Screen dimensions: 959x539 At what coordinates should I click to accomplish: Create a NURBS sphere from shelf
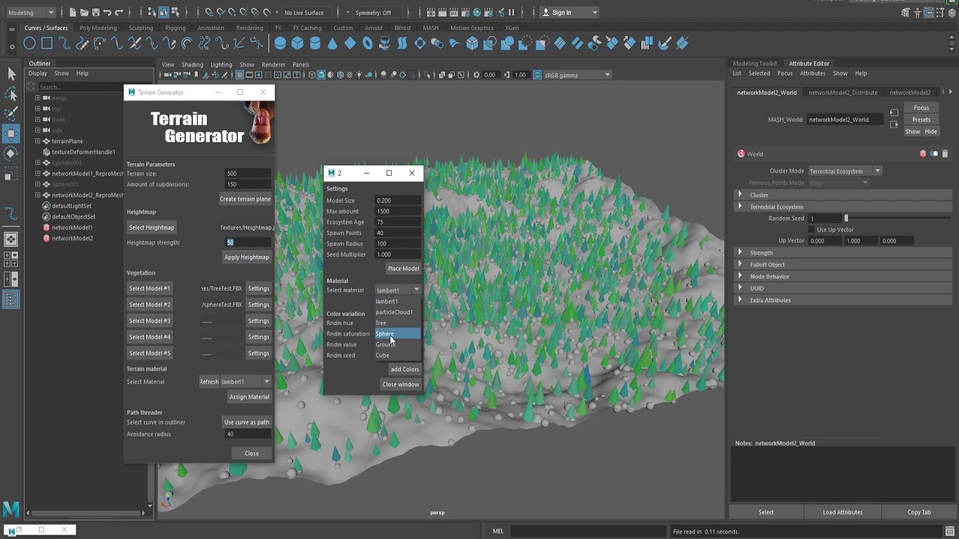click(280, 43)
